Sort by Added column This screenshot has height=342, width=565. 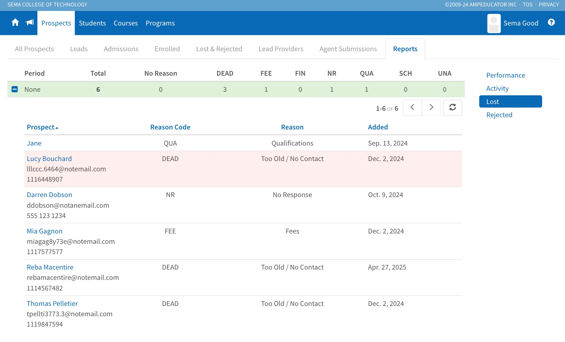click(378, 127)
